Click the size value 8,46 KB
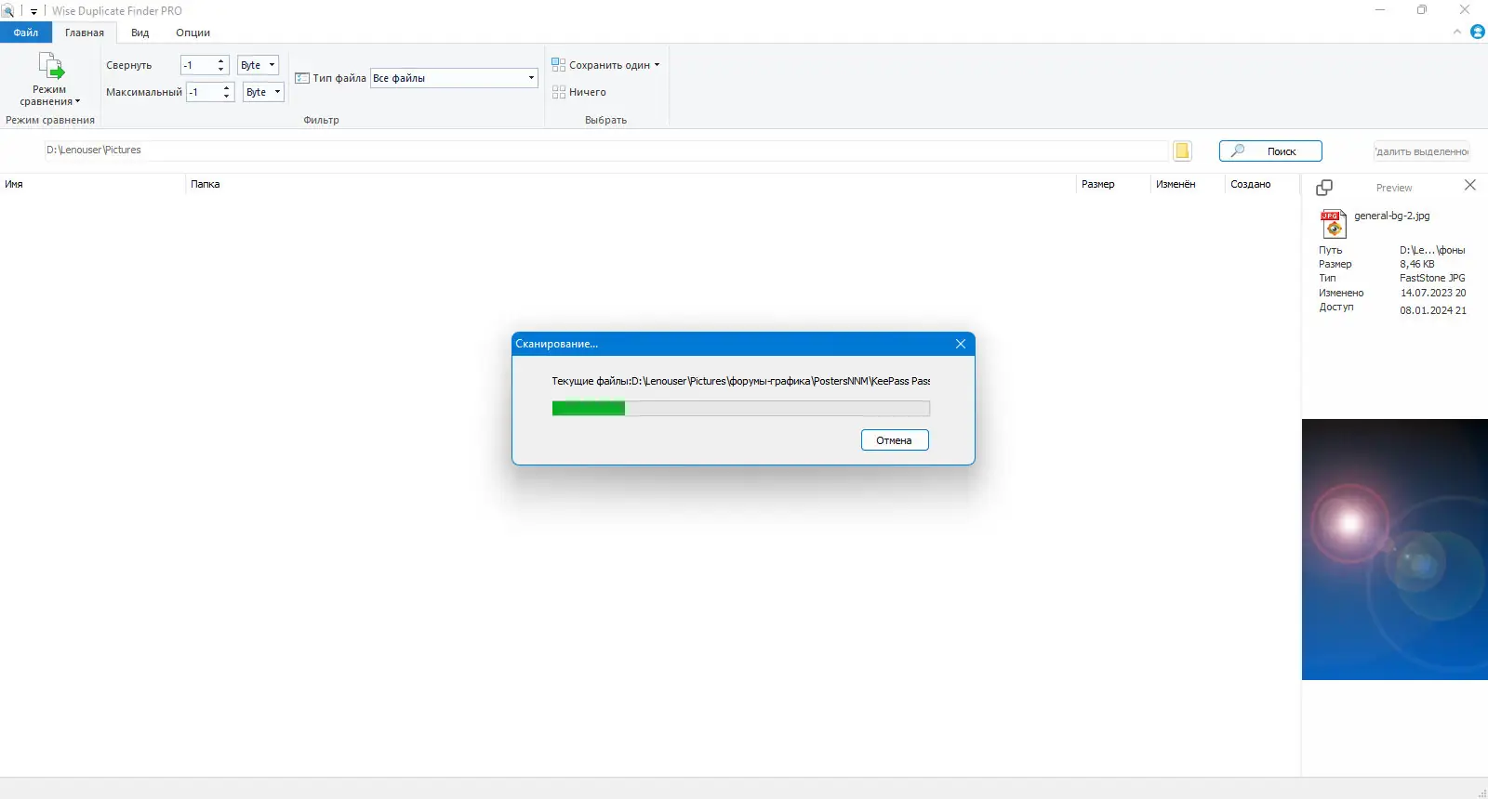 [1417, 264]
